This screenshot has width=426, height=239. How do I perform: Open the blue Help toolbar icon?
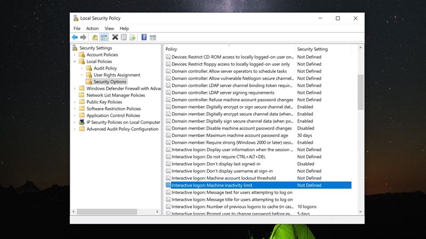pos(144,37)
